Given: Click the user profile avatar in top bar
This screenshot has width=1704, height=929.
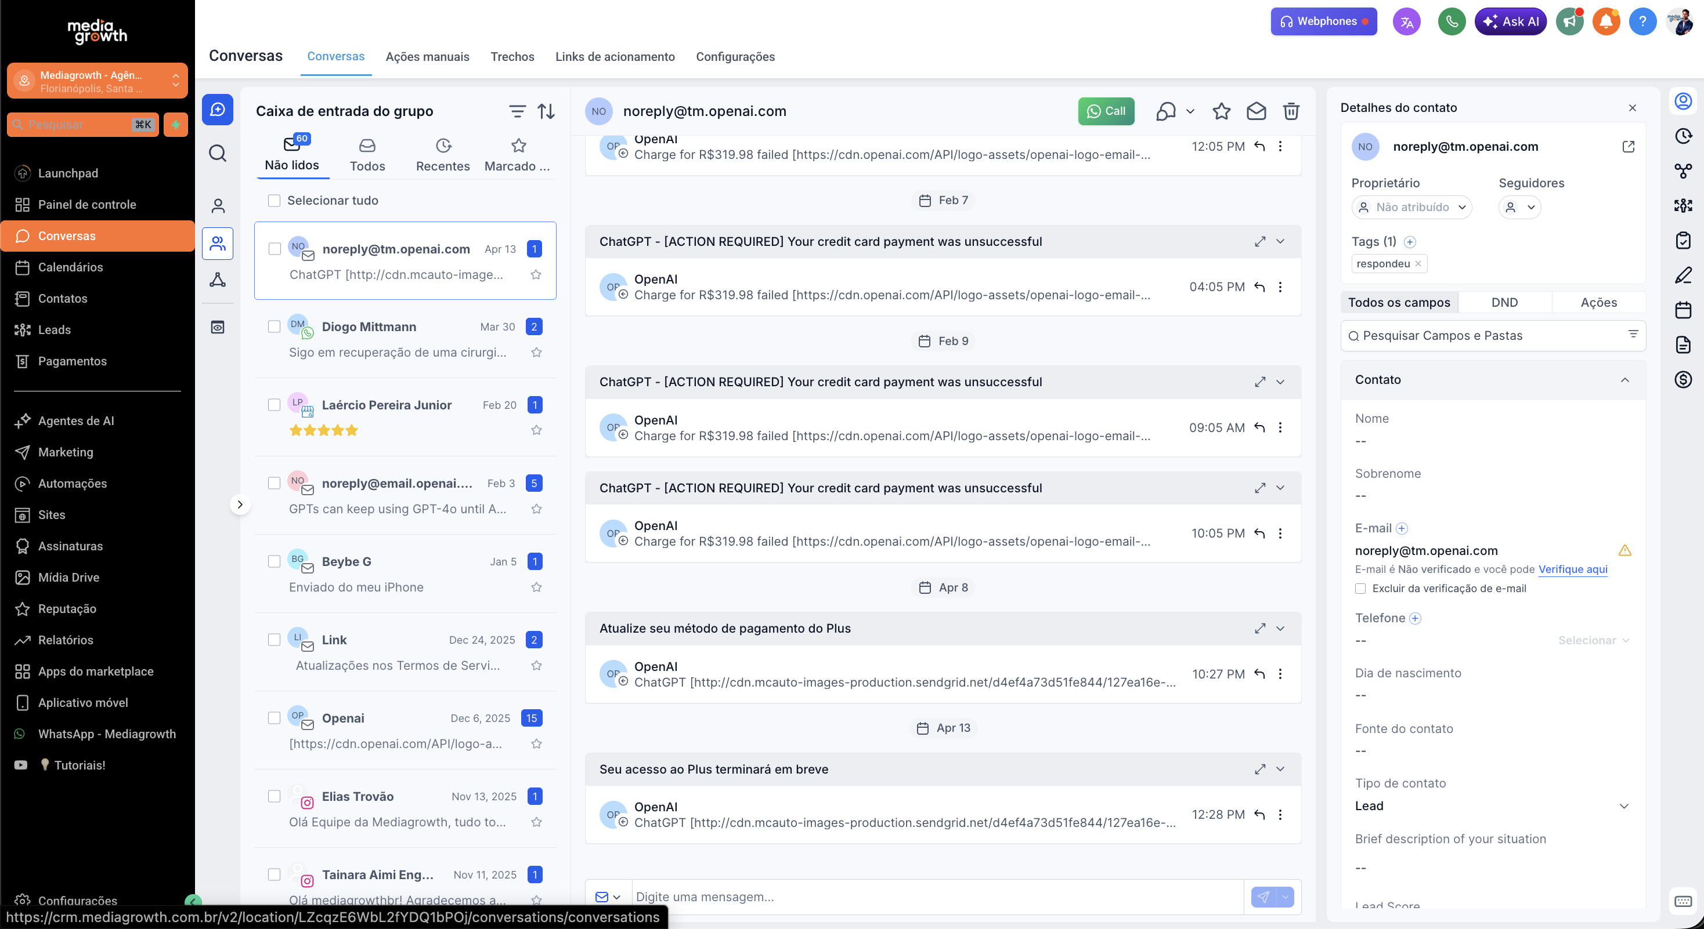Looking at the screenshot, I should (x=1679, y=22).
